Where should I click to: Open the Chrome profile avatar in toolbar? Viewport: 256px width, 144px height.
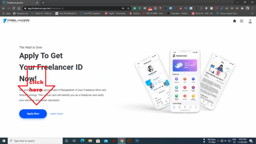tap(247, 8)
